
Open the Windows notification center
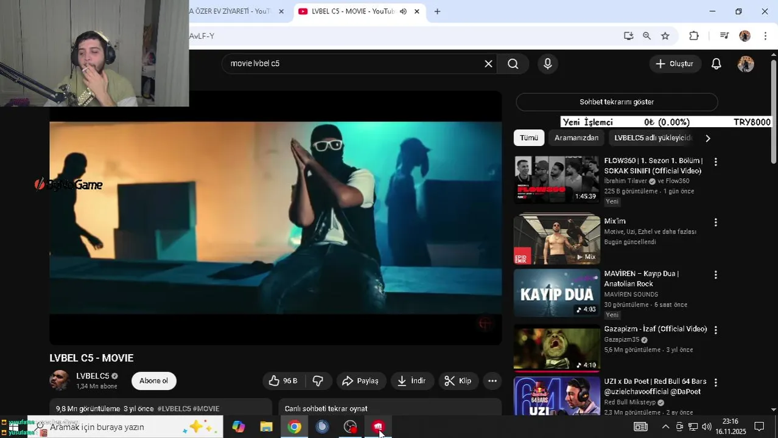(x=759, y=426)
